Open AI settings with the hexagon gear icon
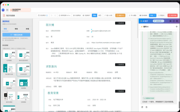 [177, 21]
